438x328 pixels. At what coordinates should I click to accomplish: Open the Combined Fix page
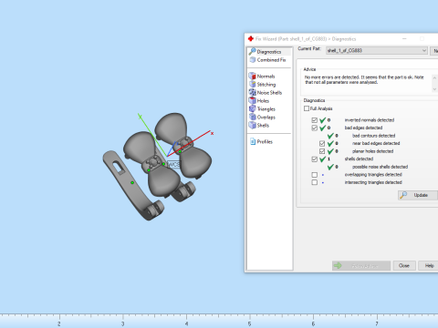pyautogui.click(x=271, y=60)
